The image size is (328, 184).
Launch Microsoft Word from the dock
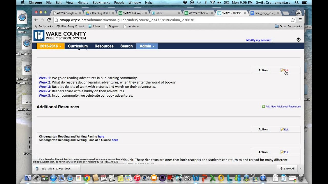click(196, 178)
